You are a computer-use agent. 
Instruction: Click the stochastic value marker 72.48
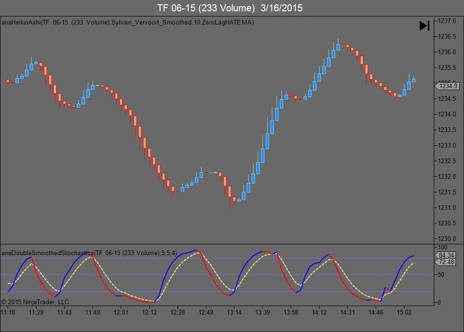pyautogui.click(x=446, y=262)
